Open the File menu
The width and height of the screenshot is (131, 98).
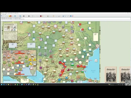pos(1,14)
